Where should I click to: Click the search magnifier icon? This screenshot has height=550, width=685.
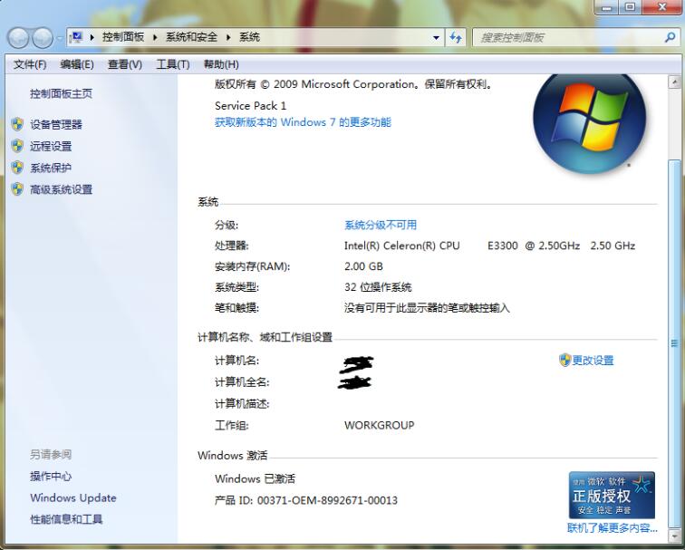(x=670, y=37)
